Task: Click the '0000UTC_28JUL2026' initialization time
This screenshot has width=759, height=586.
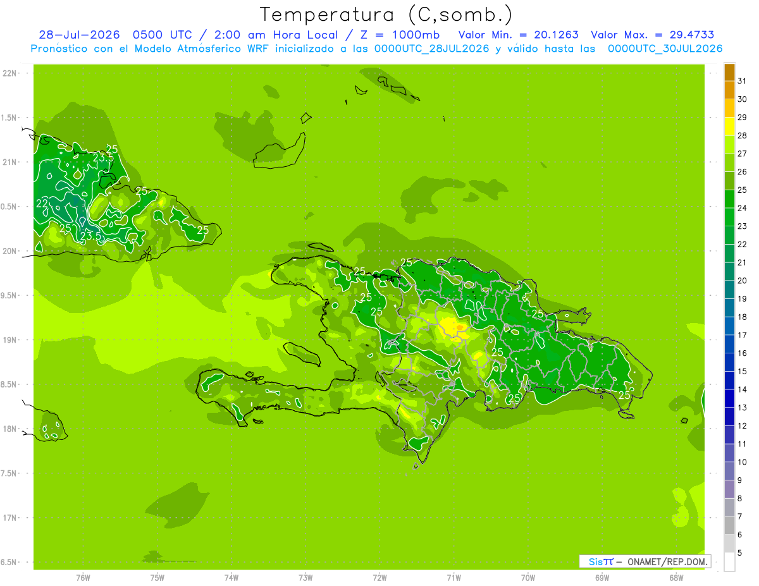Action: pos(433,49)
